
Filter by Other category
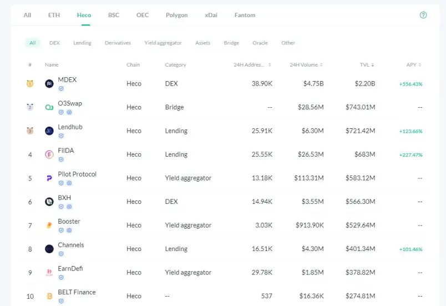coord(288,43)
